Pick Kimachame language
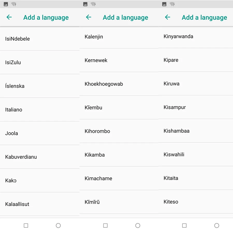233x233 pixels. tap(119, 178)
